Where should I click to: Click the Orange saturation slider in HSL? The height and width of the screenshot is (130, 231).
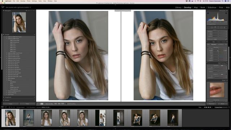click(x=218, y=51)
